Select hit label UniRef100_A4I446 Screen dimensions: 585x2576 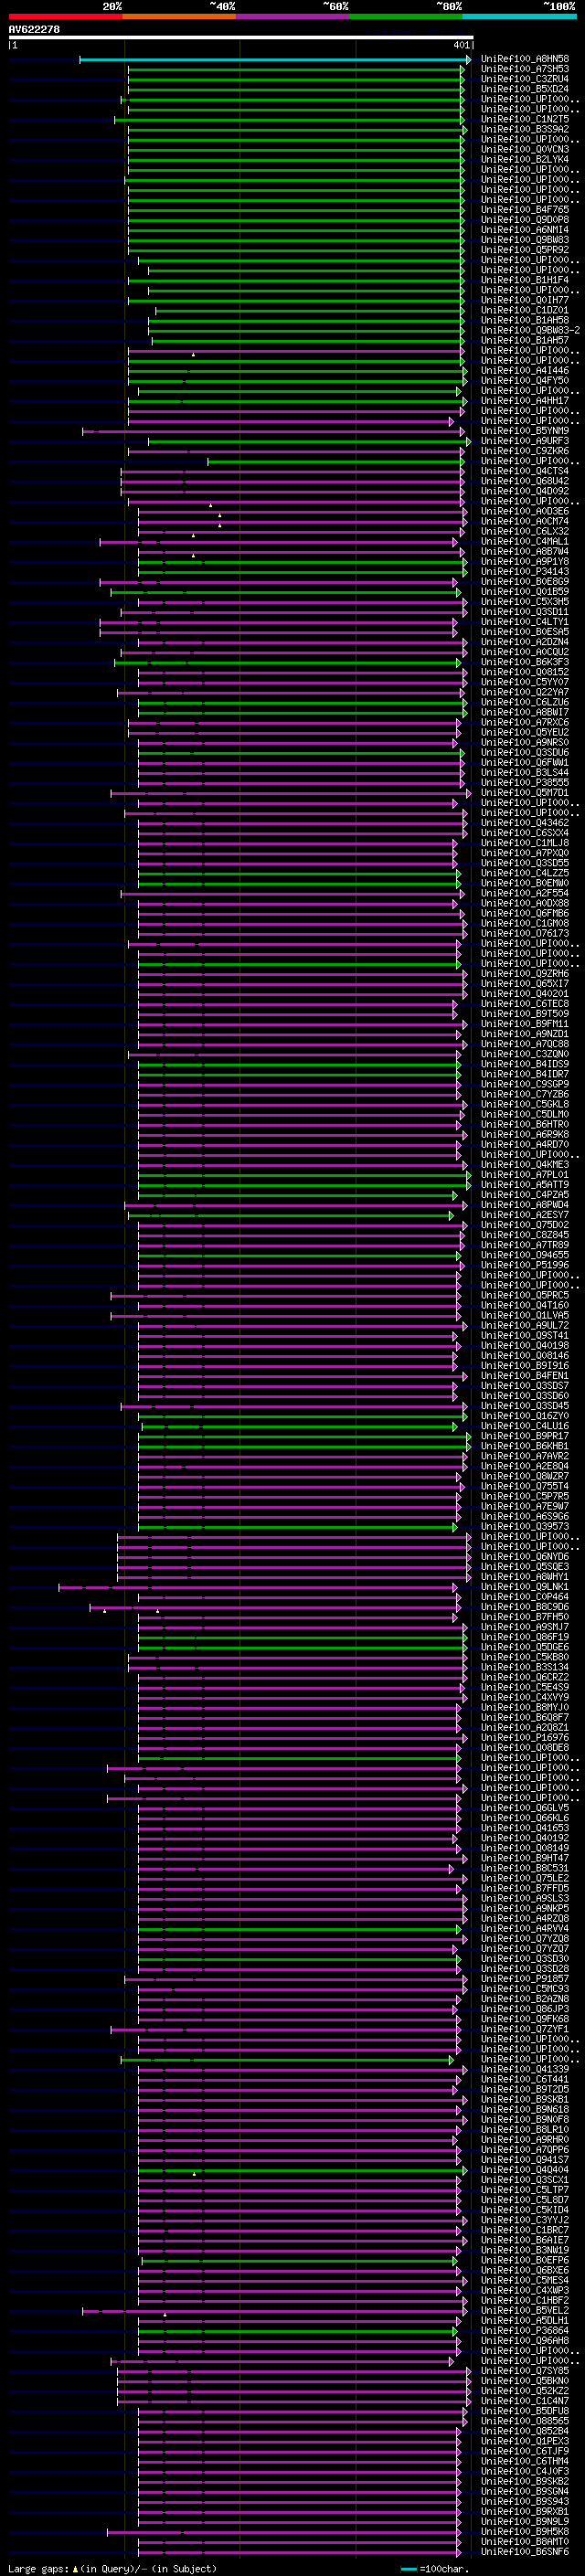point(525,371)
